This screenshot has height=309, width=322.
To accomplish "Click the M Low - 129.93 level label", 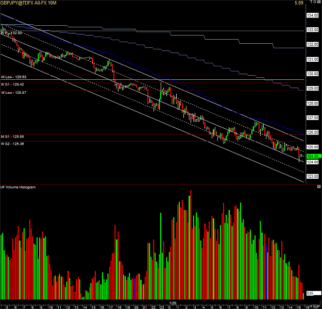I will (x=14, y=77).
